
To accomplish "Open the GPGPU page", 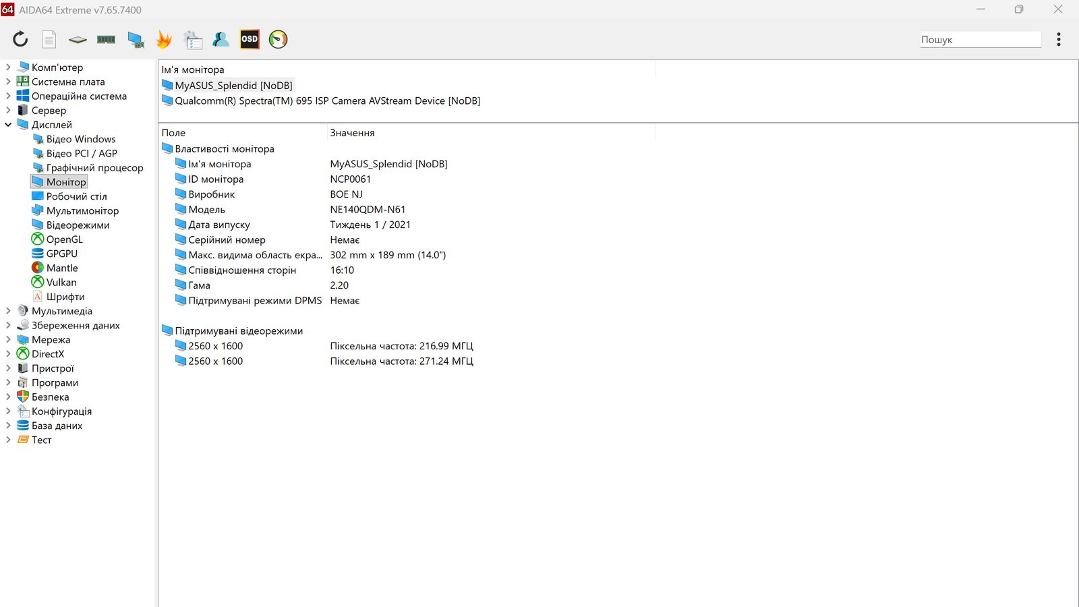I will click(x=62, y=254).
